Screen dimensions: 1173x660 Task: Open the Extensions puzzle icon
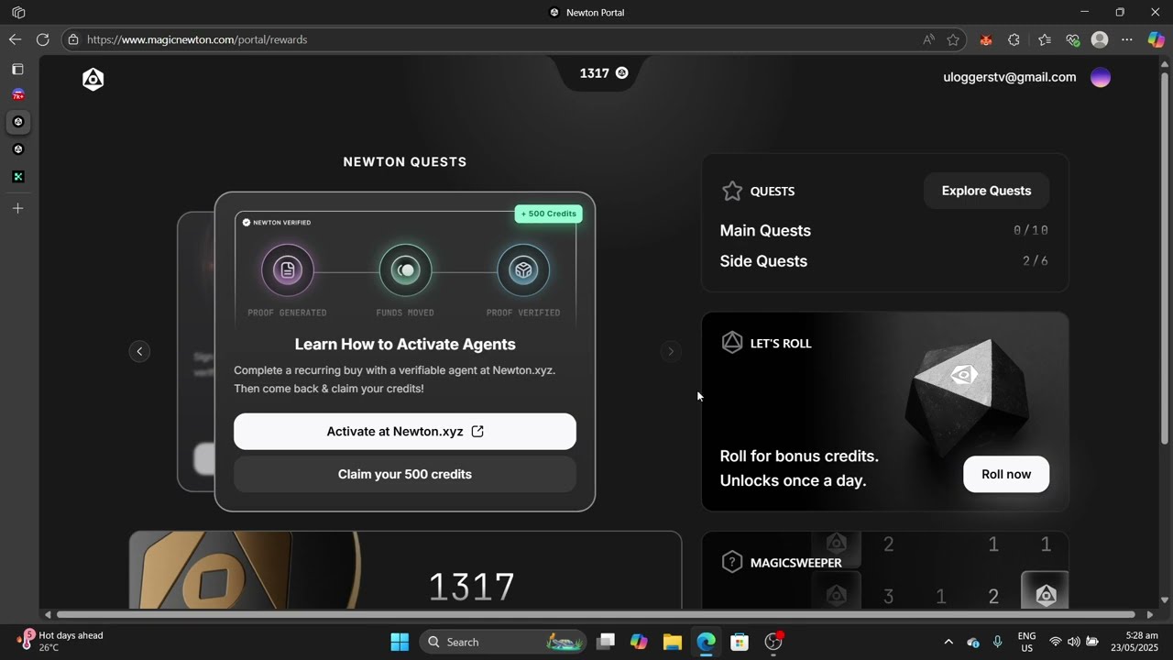tap(1014, 39)
